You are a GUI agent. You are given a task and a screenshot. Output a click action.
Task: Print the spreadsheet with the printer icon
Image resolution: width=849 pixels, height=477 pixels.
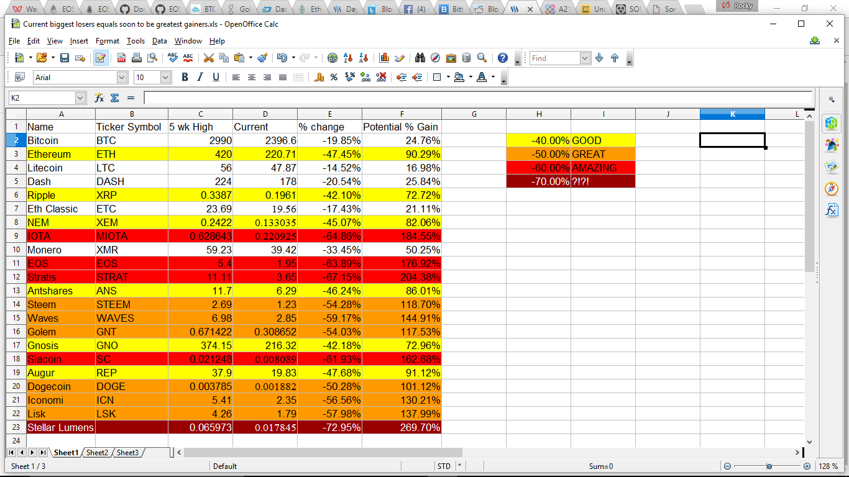tap(137, 58)
